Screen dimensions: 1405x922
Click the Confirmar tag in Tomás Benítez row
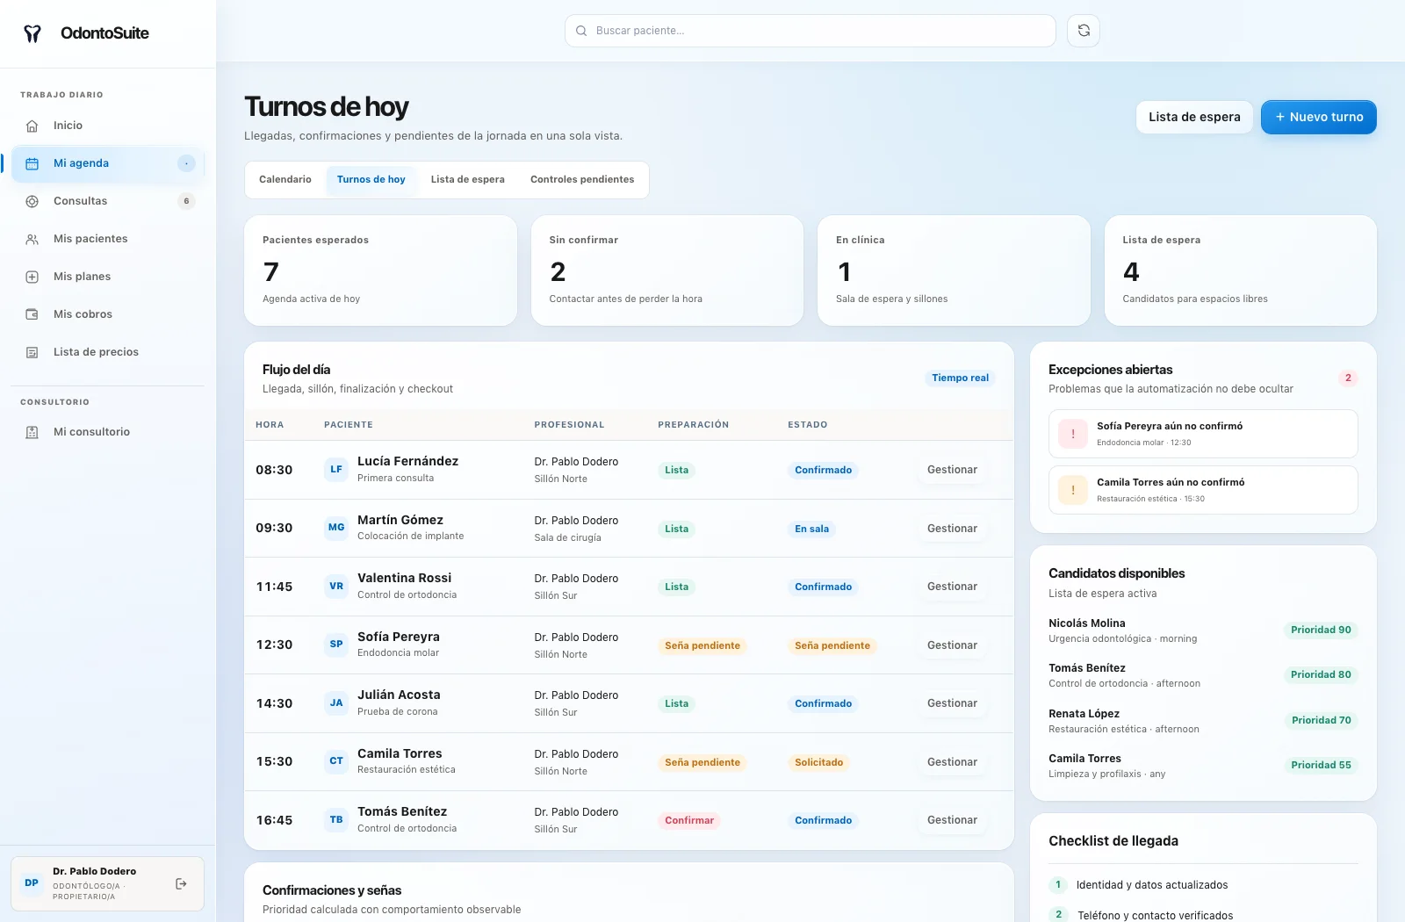point(689,820)
